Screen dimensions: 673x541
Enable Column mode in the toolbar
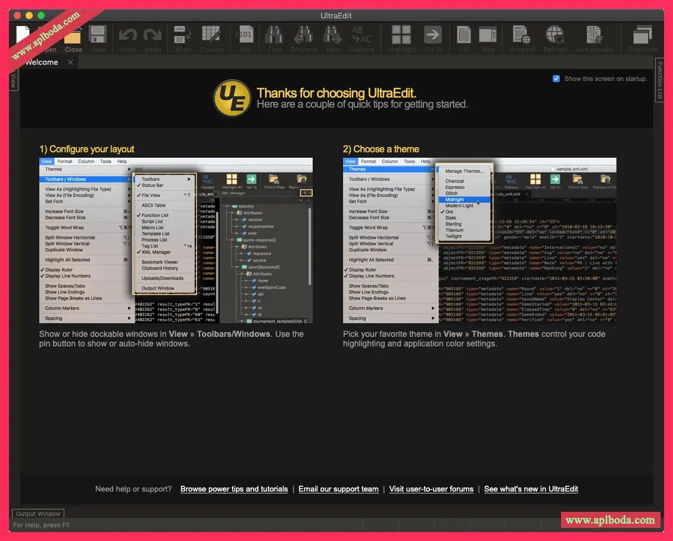click(211, 39)
